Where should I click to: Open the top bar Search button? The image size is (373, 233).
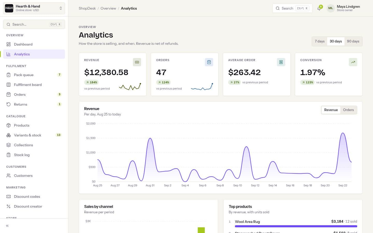pos(292,8)
